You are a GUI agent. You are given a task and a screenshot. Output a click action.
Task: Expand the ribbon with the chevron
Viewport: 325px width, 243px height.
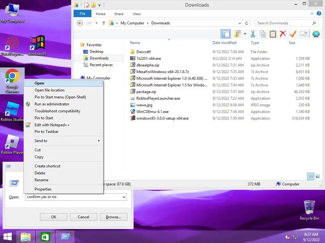coord(312,14)
